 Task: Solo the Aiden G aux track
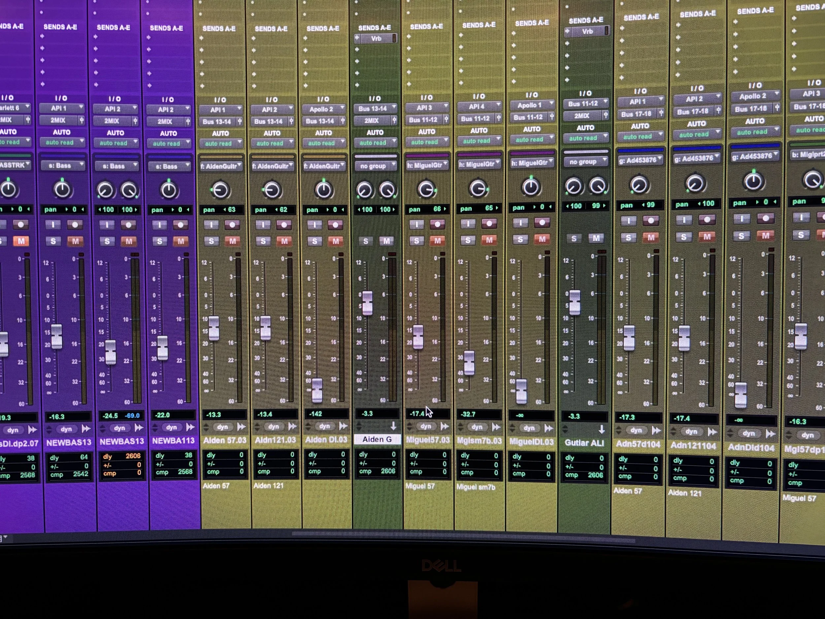pyautogui.click(x=366, y=241)
